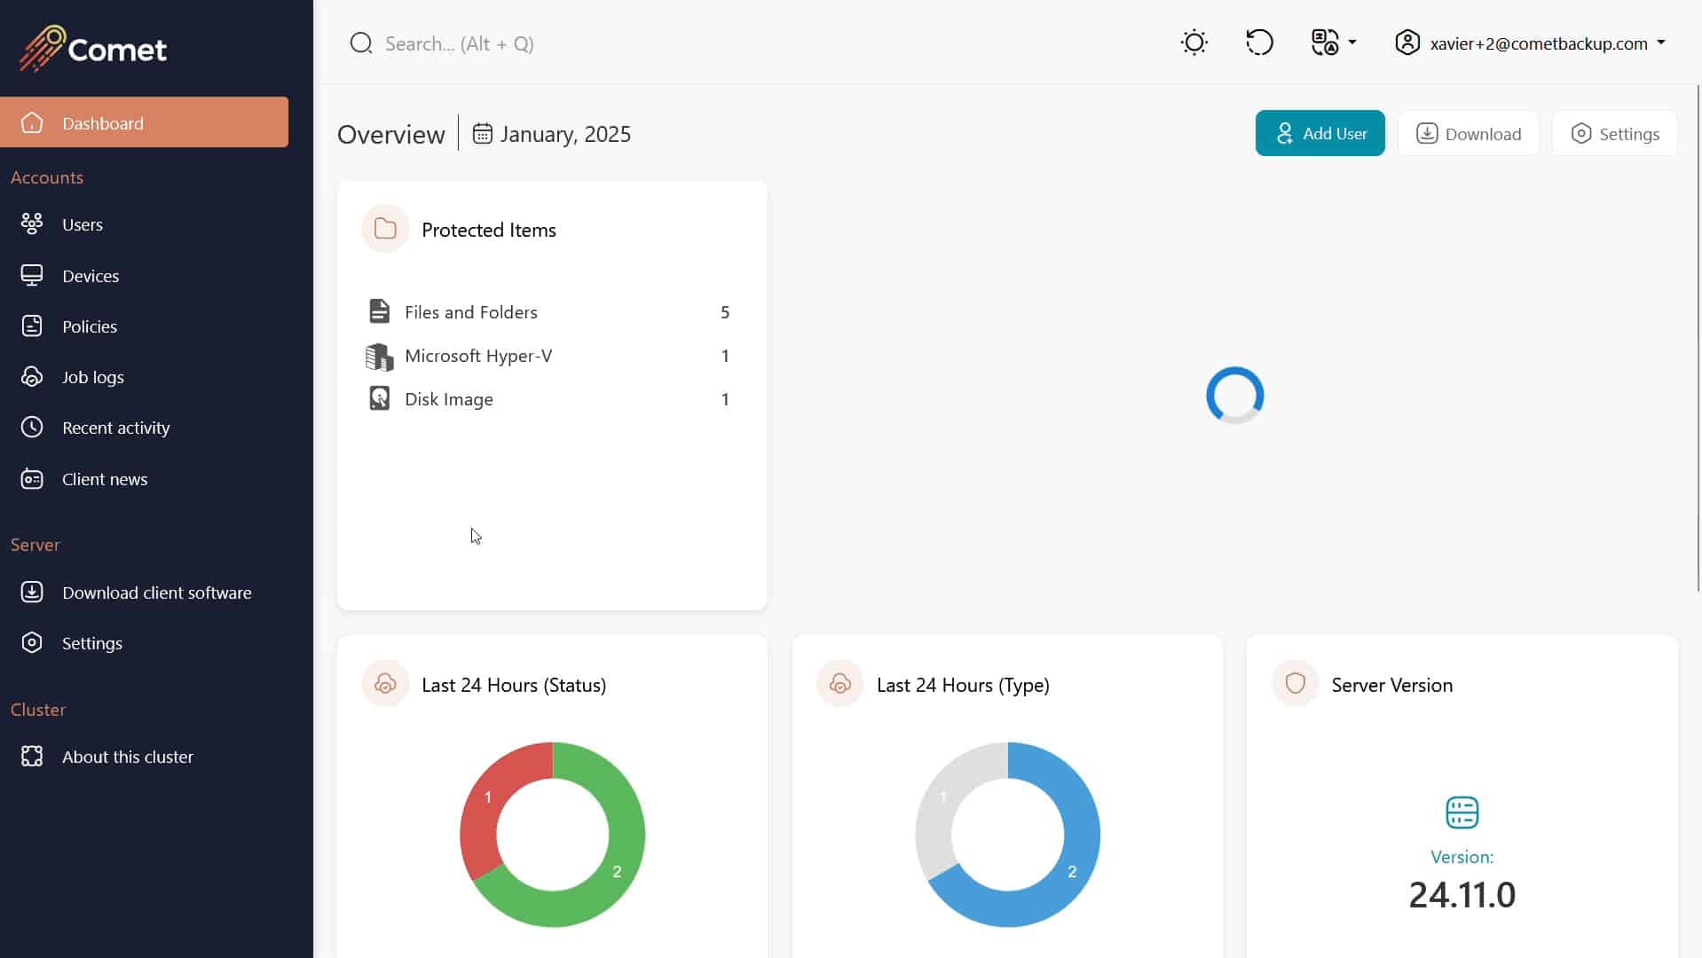Click the Comet logo
1702x958 pixels.
[x=93, y=48]
